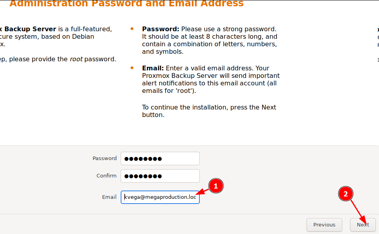Click the bold "Backup Server" text
This screenshot has width=379, height=234.
(30, 29)
